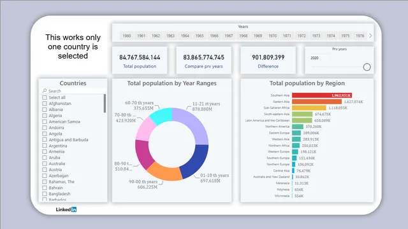The height and width of the screenshot is (229, 408).
Task: Click the Total population by Year Ranges title
Action: pyautogui.click(x=171, y=83)
